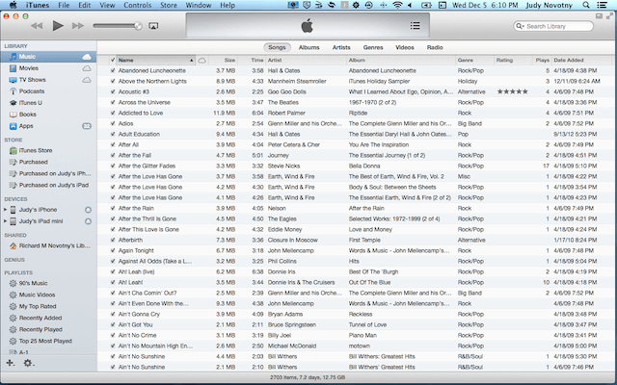Open Podcasts in the sidebar
Screen dimensions: 617x385
(48, 91)
